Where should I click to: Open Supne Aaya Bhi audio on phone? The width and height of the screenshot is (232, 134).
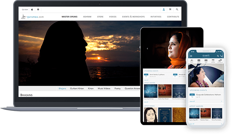tap(194, 113)
